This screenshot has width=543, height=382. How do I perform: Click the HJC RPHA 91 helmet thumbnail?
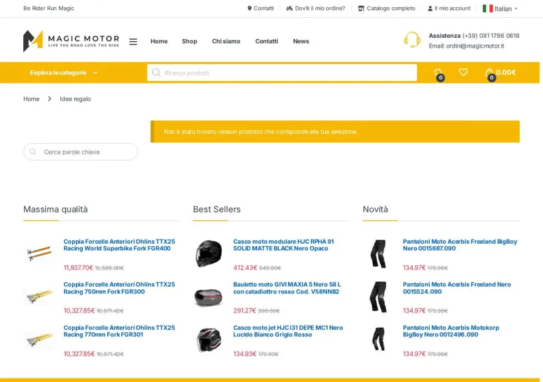click(209, 254)
